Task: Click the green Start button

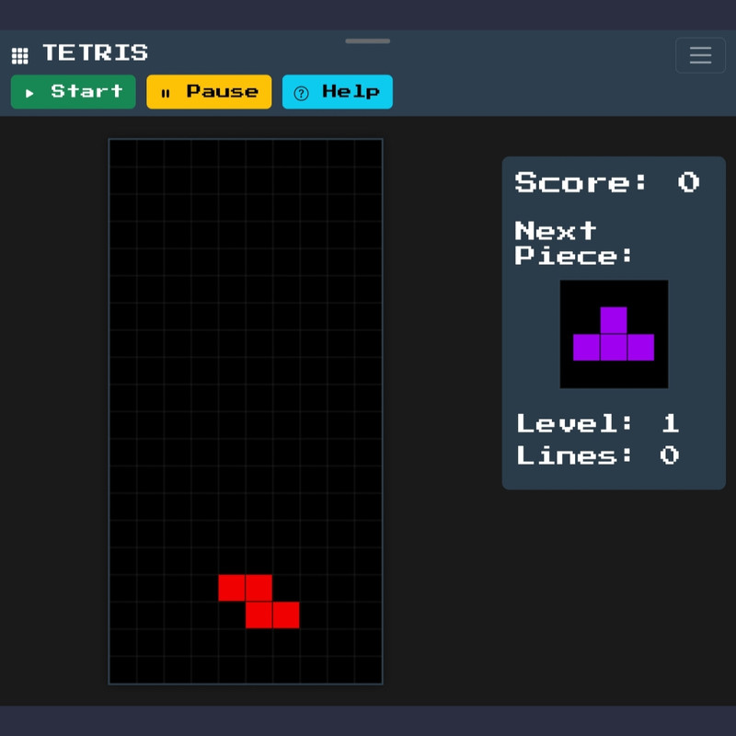Action: [74, 91]
